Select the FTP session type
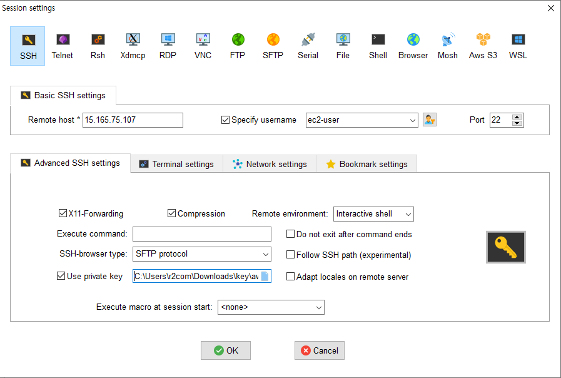 [x=238, y=46]
